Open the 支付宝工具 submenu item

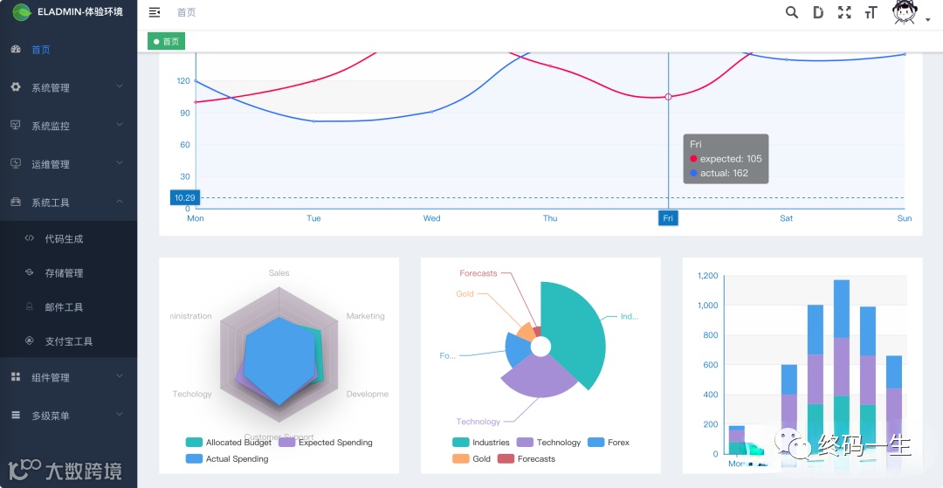pos(69,341)
